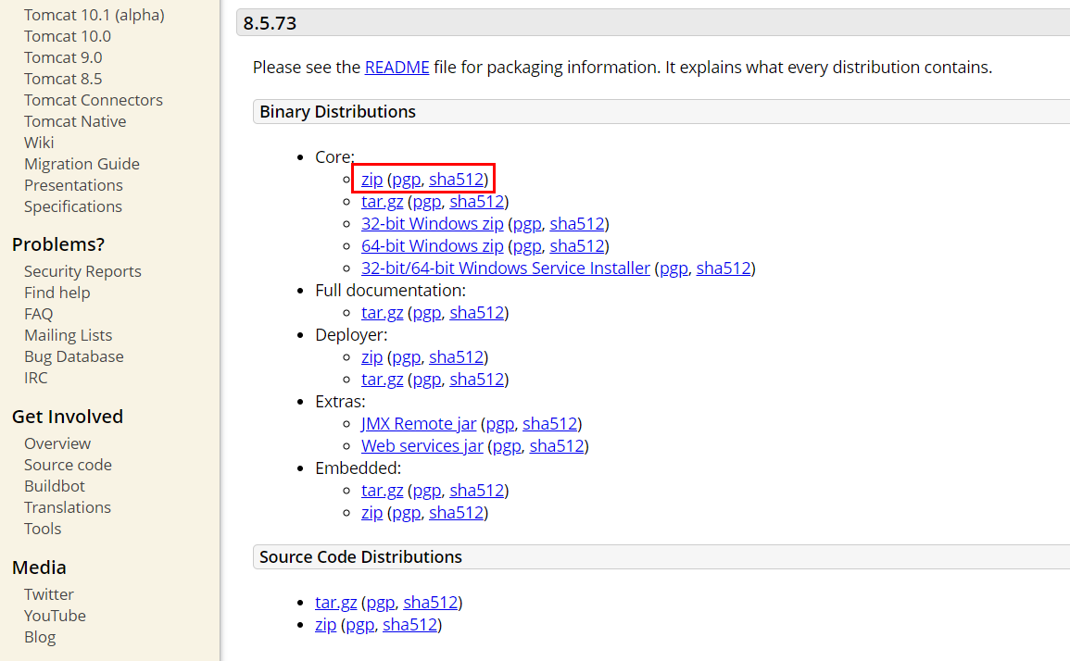Open sha512 for Embedded zip

coord(456,512)
